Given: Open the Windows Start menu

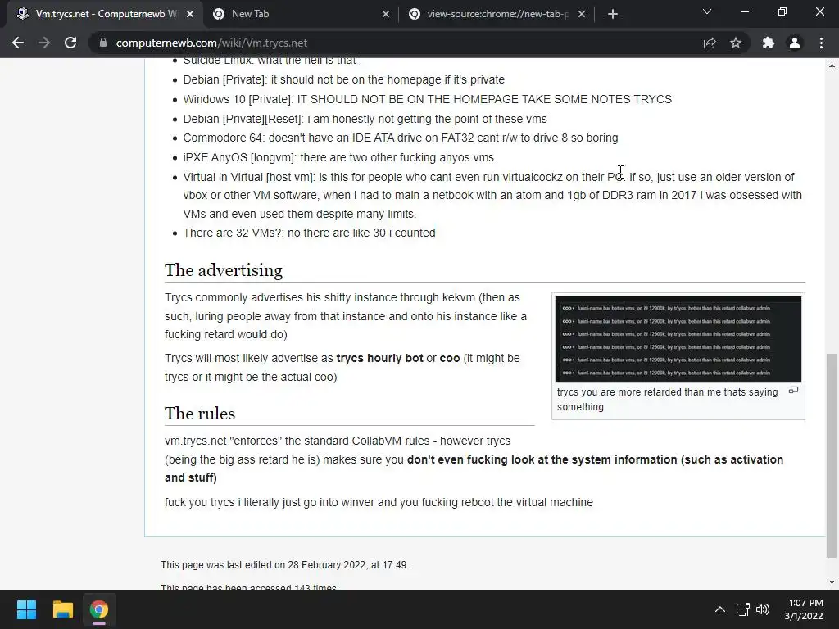Looking at the screenshot, I should click(26, 609).
